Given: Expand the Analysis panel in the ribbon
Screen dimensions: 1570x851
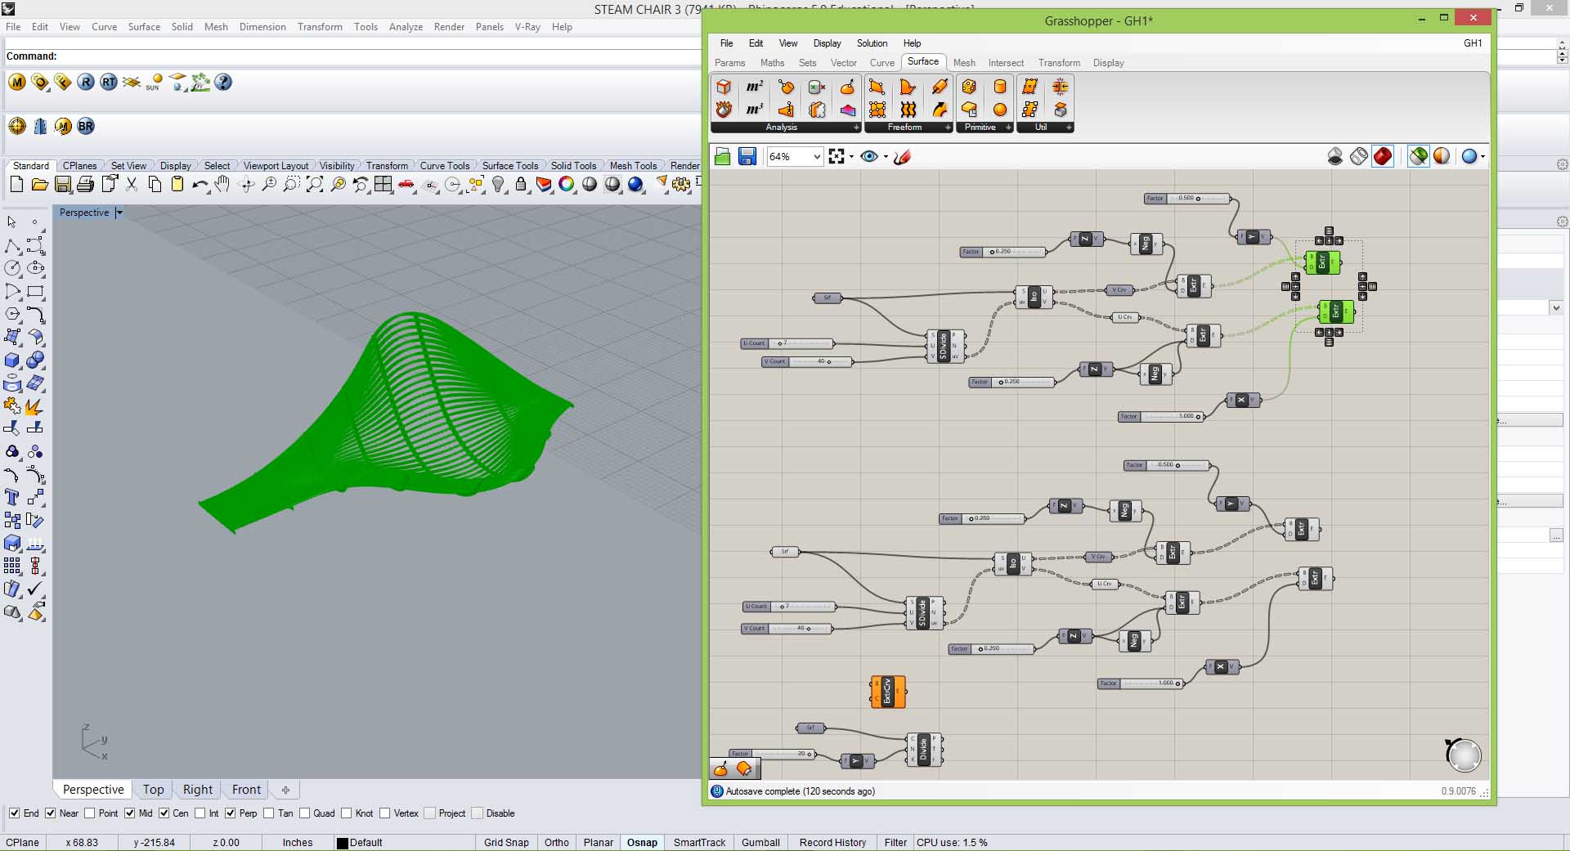Looking at the screenshot, I should click(856, 128).
